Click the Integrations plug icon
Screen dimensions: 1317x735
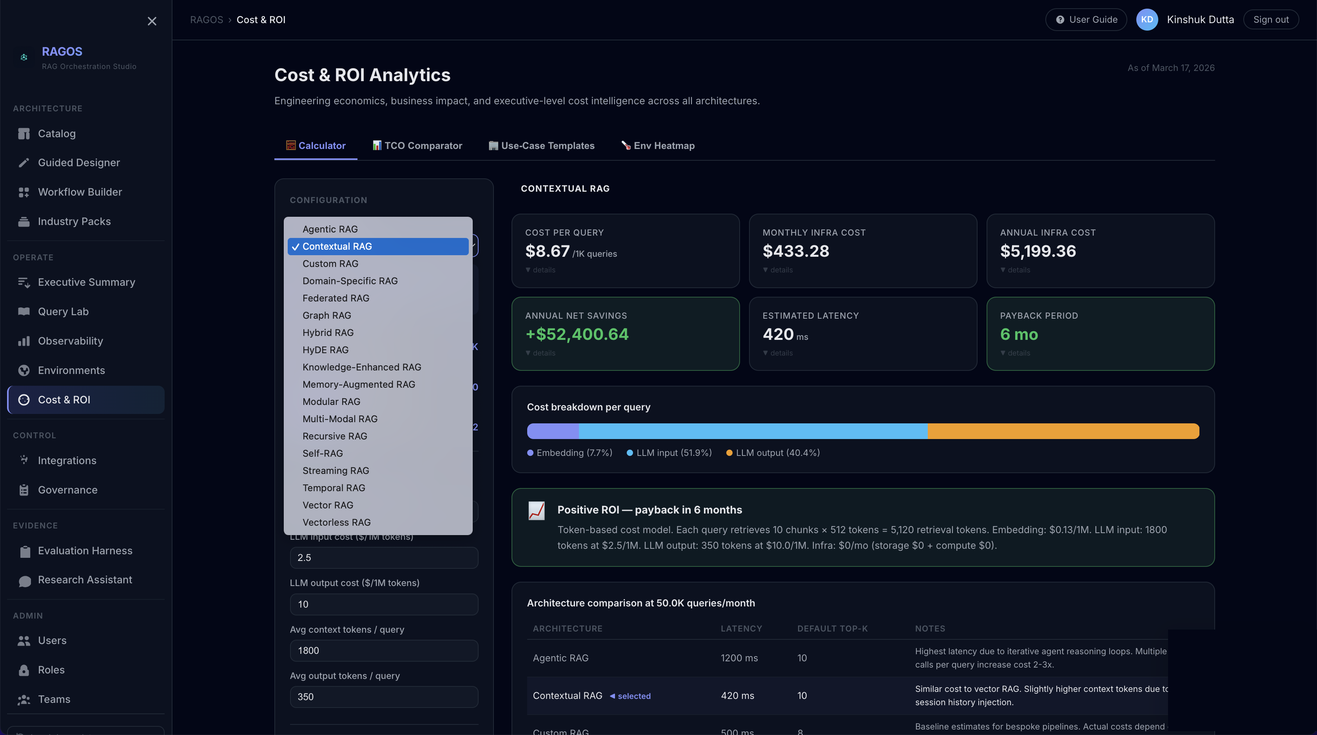[24, 460]
